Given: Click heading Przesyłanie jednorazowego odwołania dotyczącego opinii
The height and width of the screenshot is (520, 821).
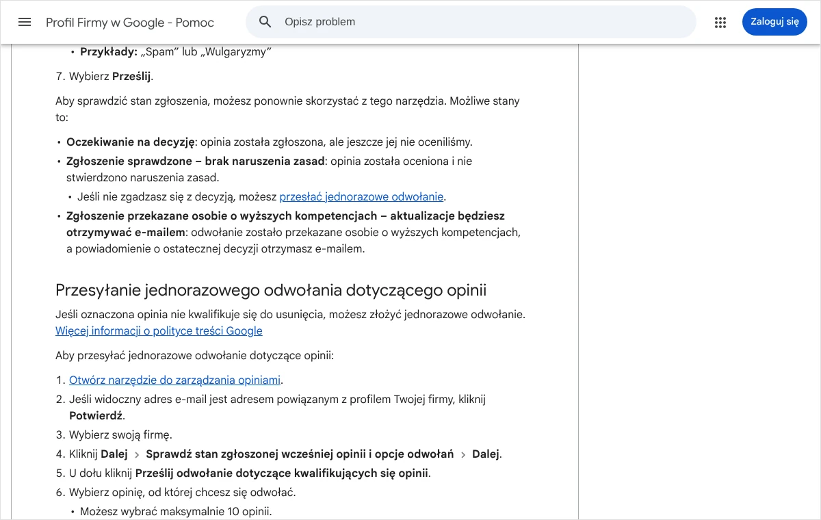Looking at the screenshot, I should (x=271, y=290).
